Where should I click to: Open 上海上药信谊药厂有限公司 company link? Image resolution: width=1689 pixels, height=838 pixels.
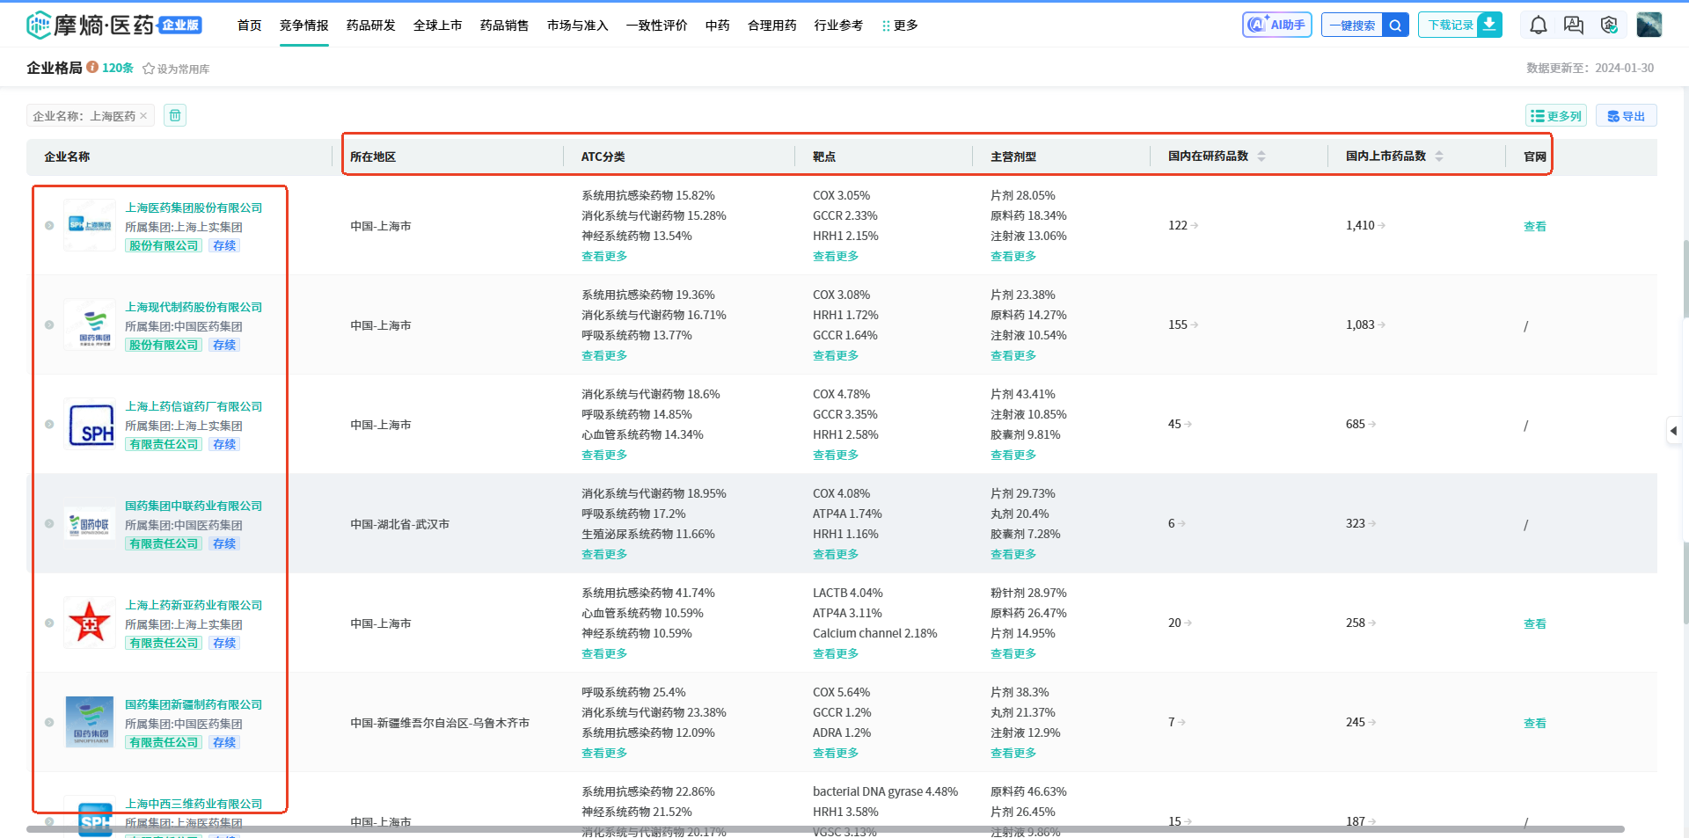pyautogui.click(x=194, y=406)
